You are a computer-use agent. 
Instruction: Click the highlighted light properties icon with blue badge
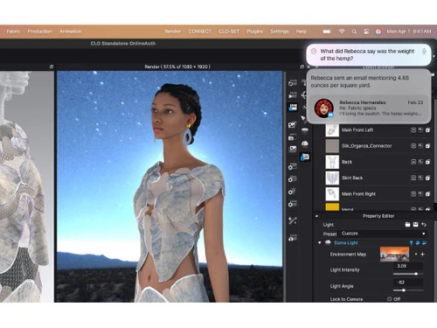coord(305,157)
